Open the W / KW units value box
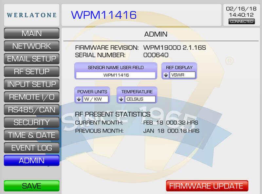This screenshot has height=194, width=262. tap(95, 99)
